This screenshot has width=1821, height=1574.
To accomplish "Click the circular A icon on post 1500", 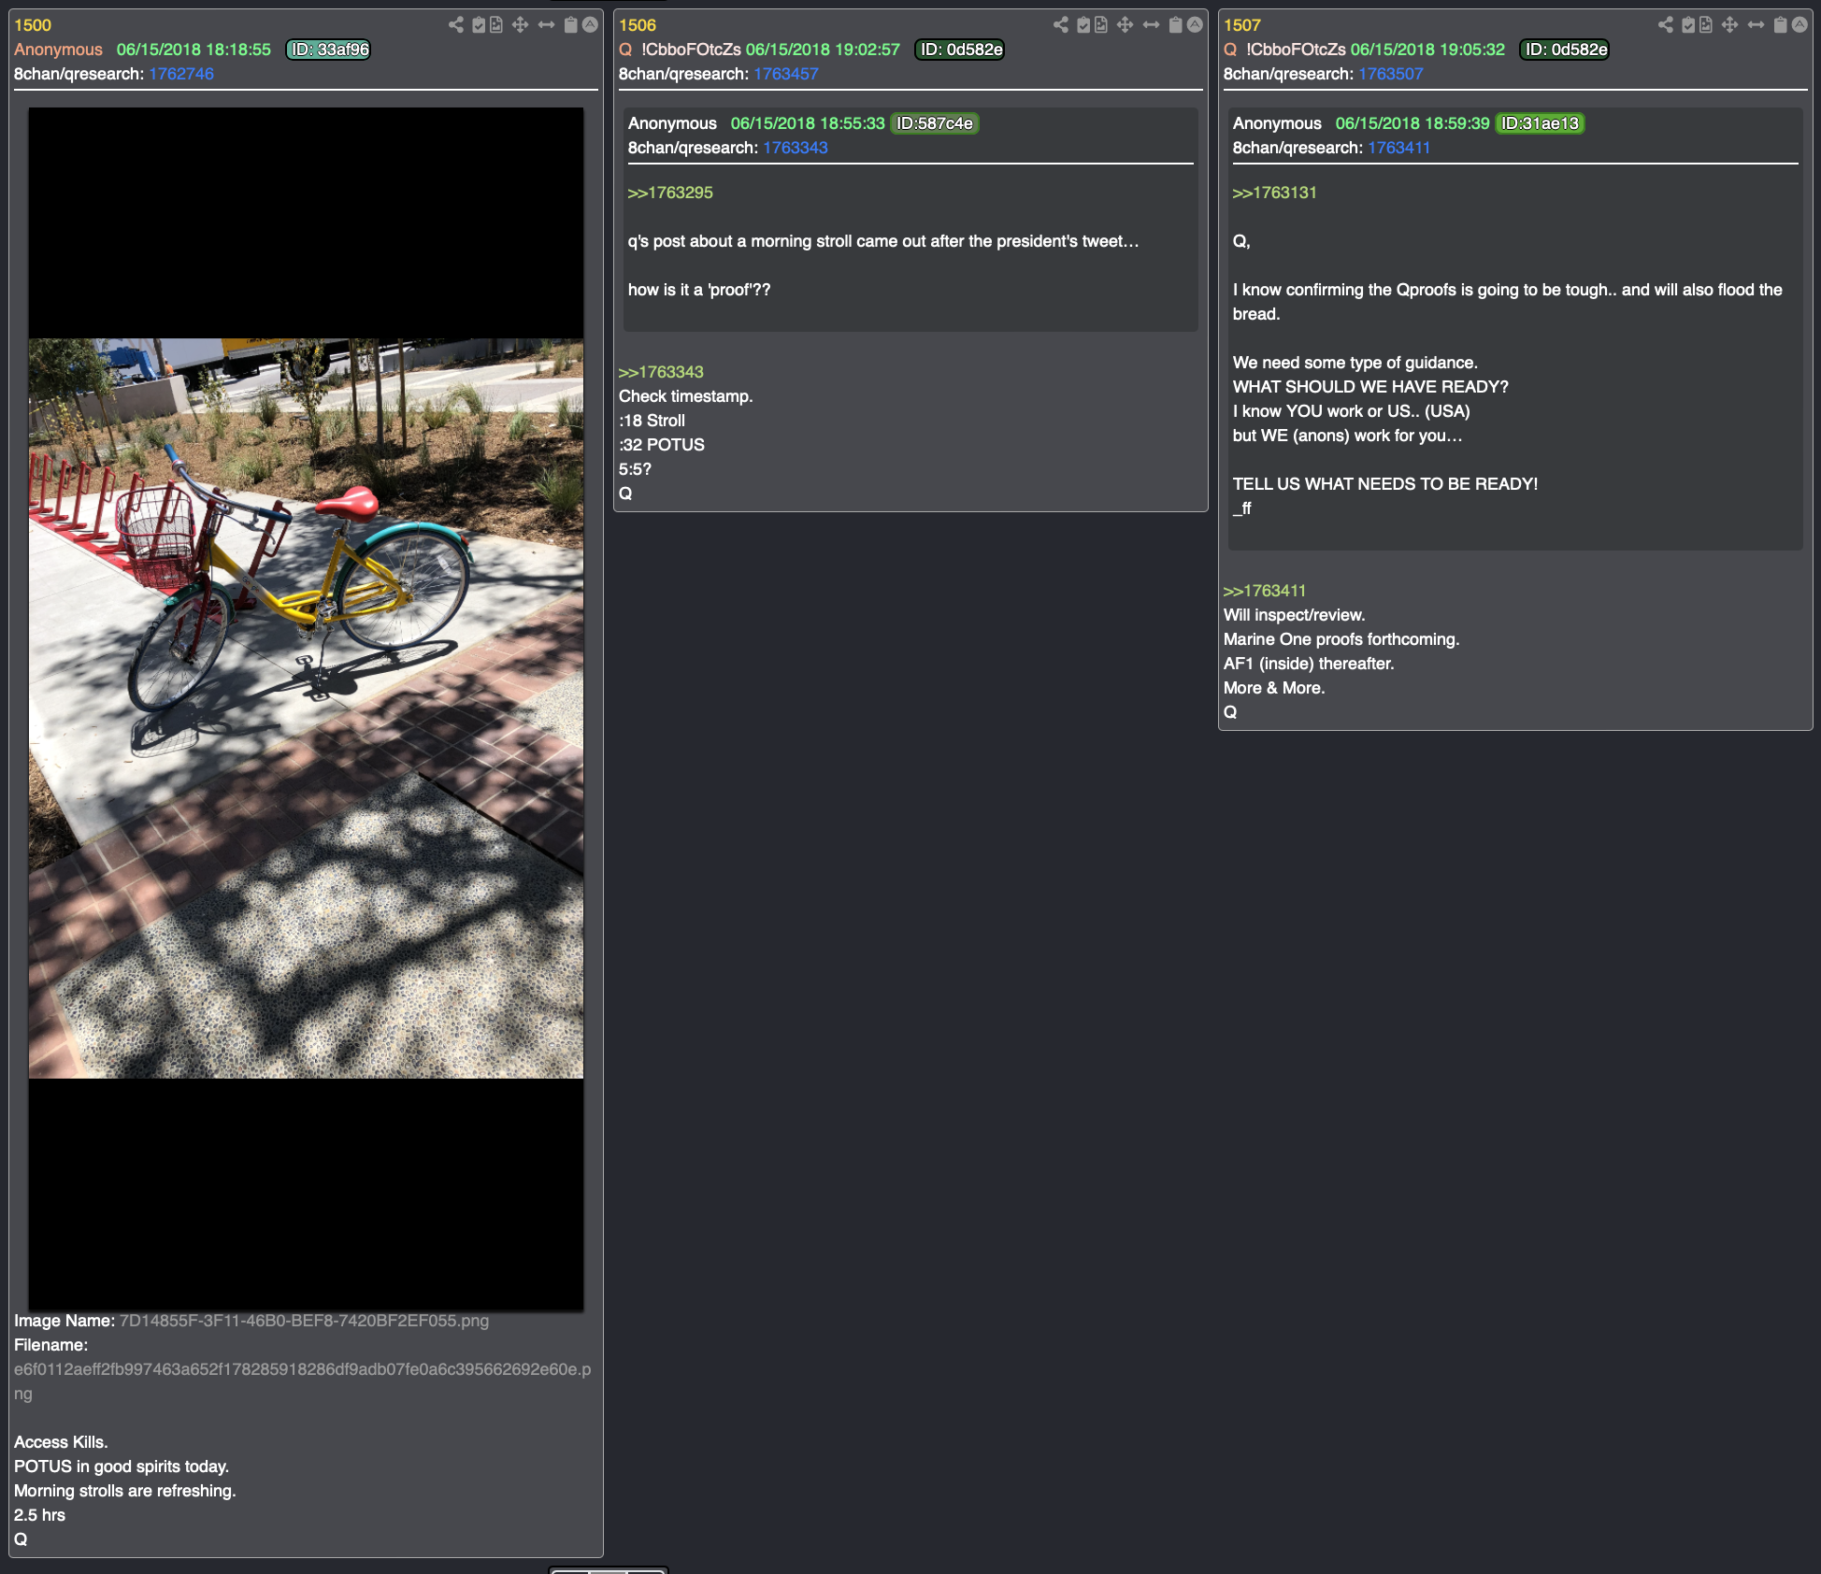I will tap(590, 25).
